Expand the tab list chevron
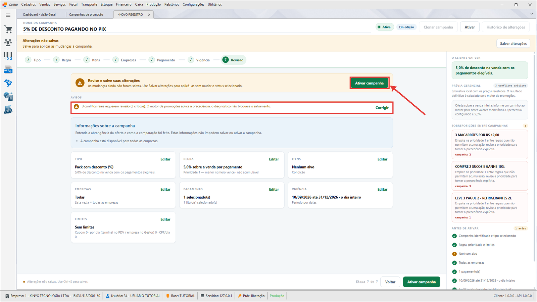537x302 pixels. 531,14
